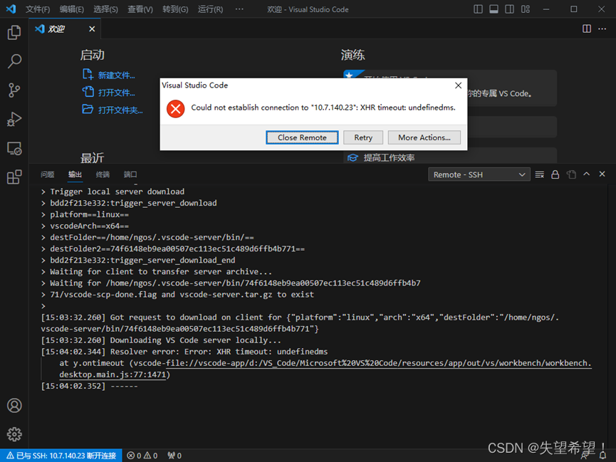Close the error dialog with X
The height and width of the screenshot is (462, 616).
pos(458,85)
